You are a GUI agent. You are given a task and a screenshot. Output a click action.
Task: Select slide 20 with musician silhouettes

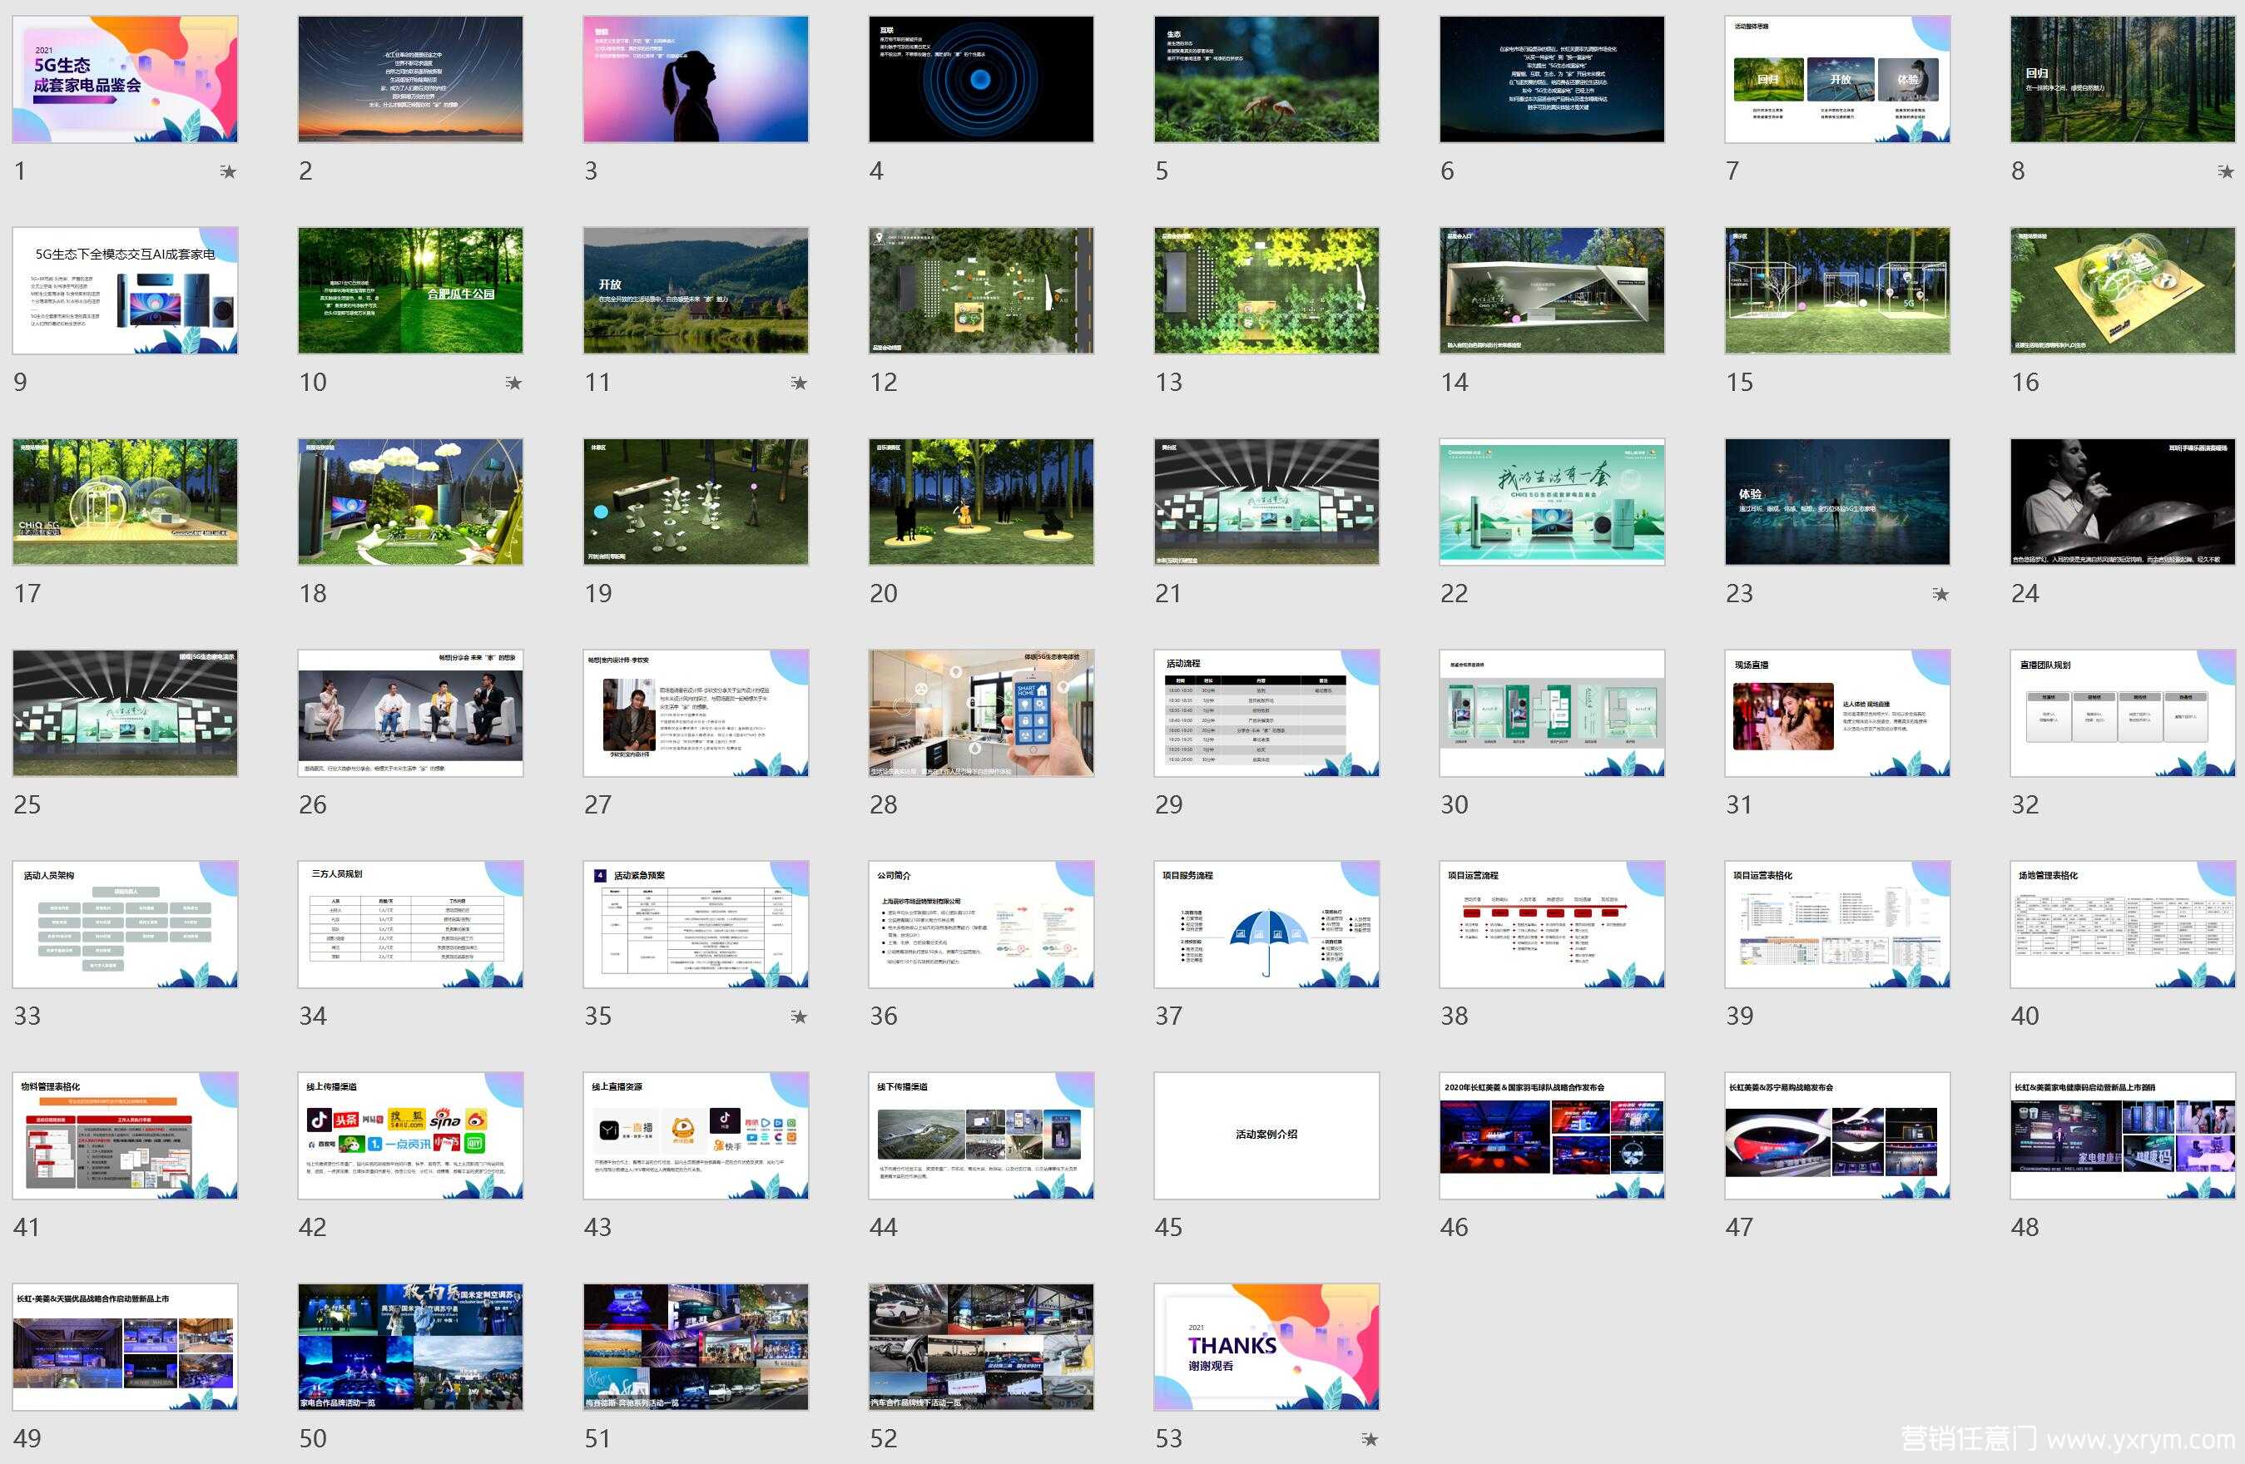click(x=981, y=502)
